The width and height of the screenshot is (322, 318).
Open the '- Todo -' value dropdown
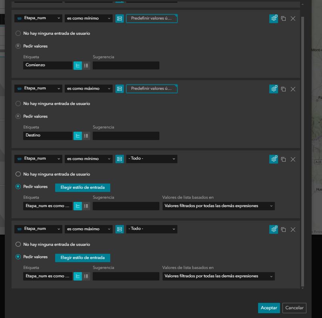pos(151,159)
